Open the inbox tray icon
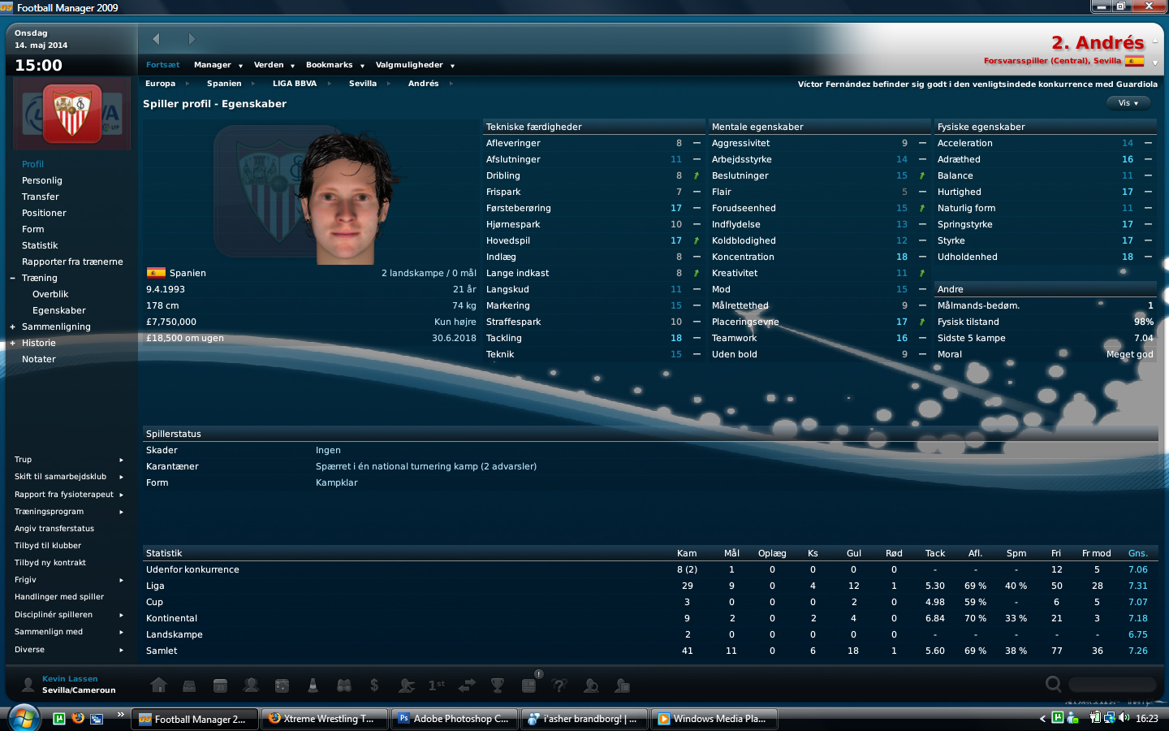 189,686
